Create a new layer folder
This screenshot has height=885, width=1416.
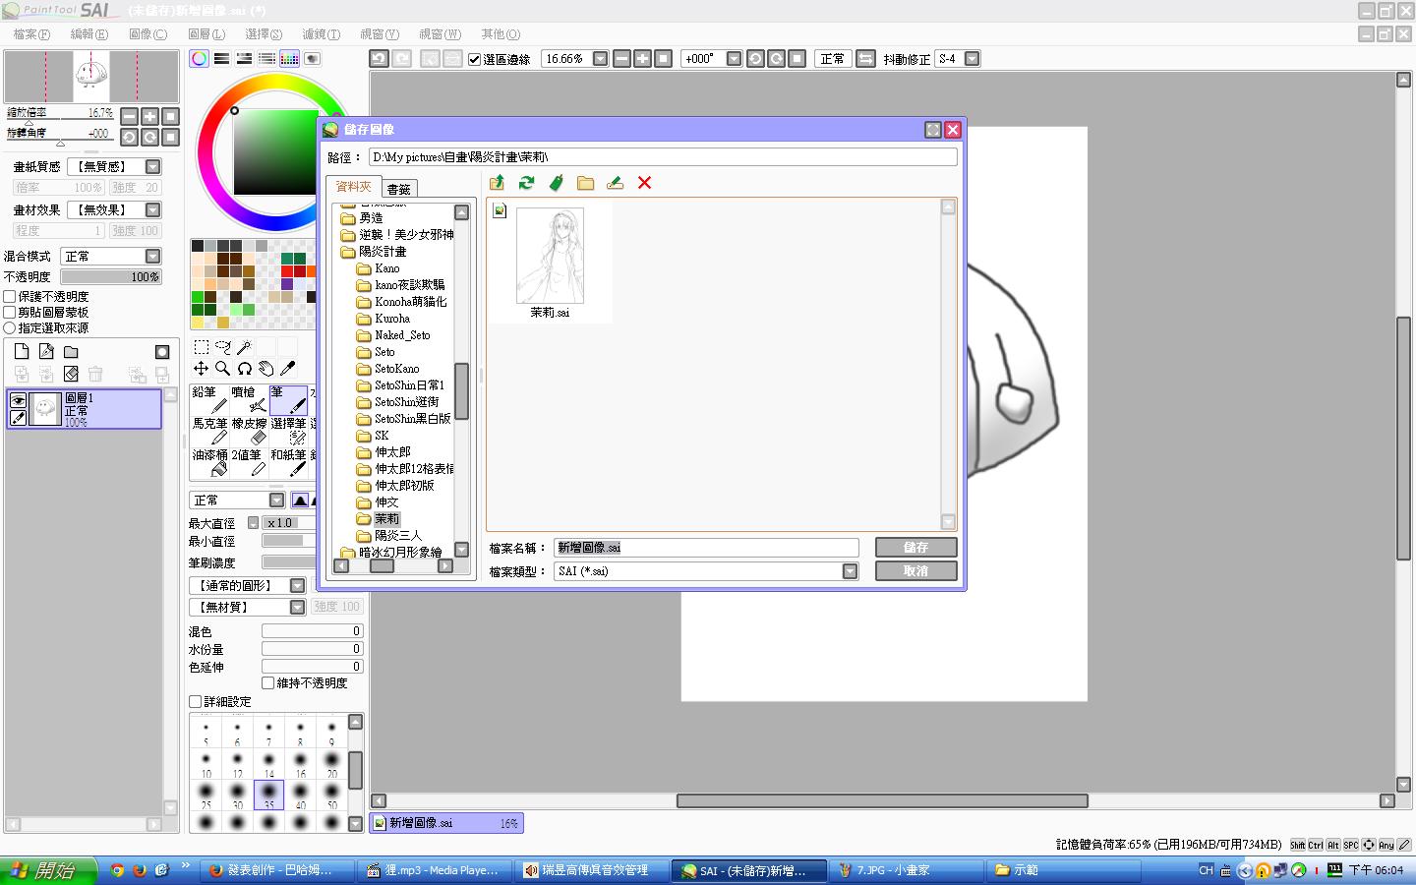71,351
